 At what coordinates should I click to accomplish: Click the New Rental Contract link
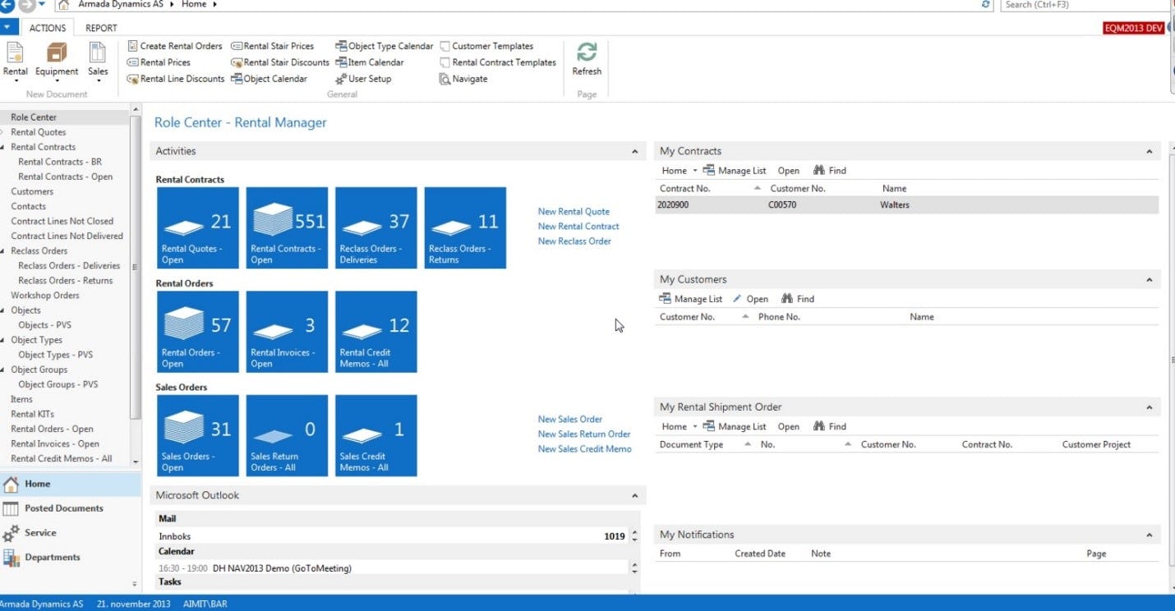pyautogui.click(x=578, y=227)
